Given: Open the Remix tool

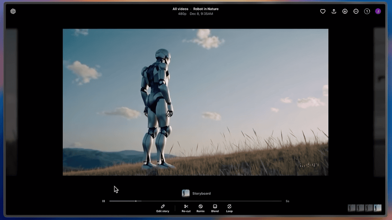Looking at the screenshot, I should click(200, 209).
